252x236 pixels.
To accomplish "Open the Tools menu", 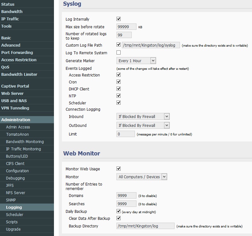I will [27, 26].
